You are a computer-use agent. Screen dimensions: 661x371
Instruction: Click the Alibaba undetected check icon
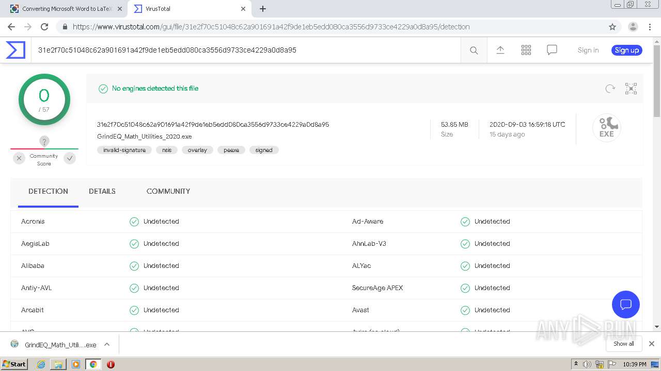point(134,266)
